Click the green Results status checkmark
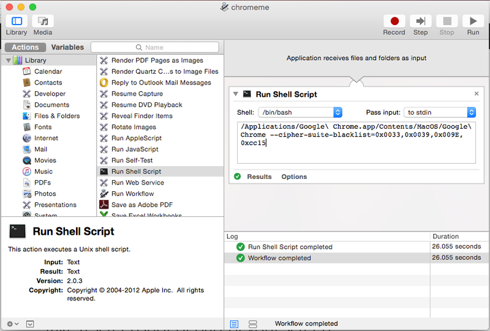 coord(238,177)
